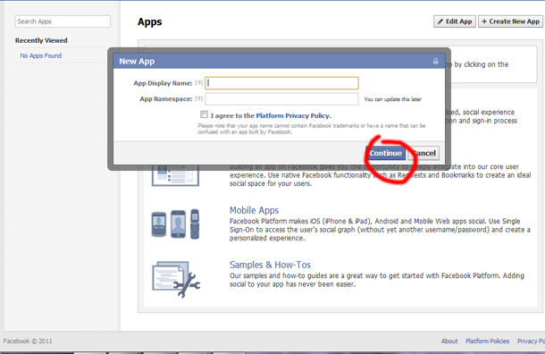Viewport: 545px width, 354px height.
Task: Click the Samples & How-Tos wrench icon
Action: point(176,279)
